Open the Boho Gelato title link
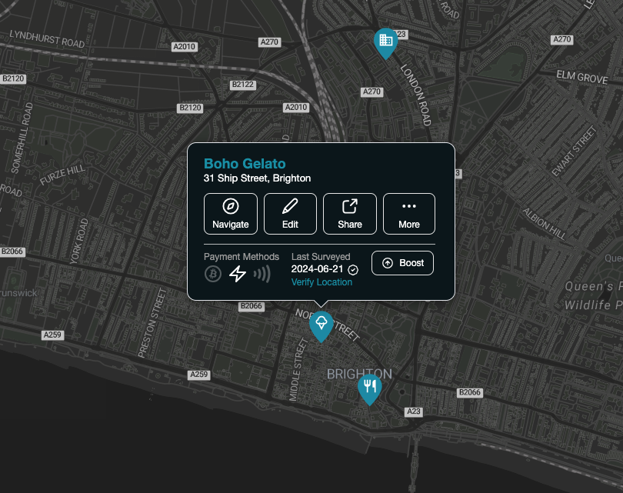Screen dimensions: 623x493 [x=245, y=164]
